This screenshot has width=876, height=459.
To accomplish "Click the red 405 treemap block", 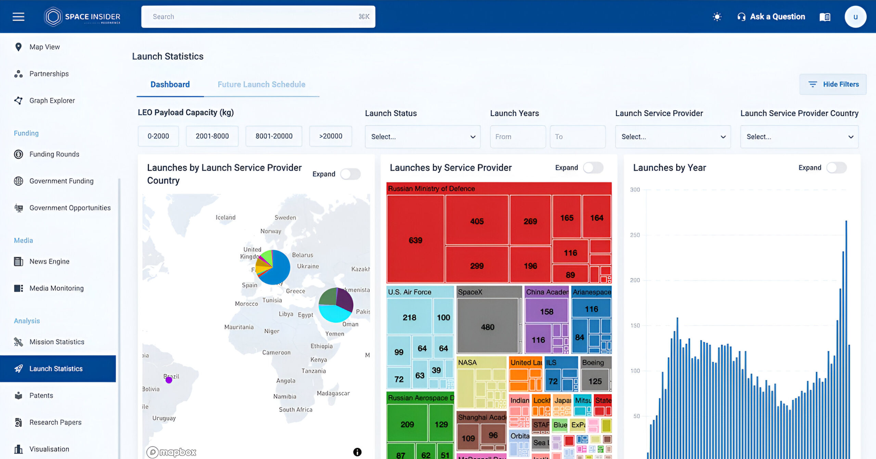I will tap(477, 220).
